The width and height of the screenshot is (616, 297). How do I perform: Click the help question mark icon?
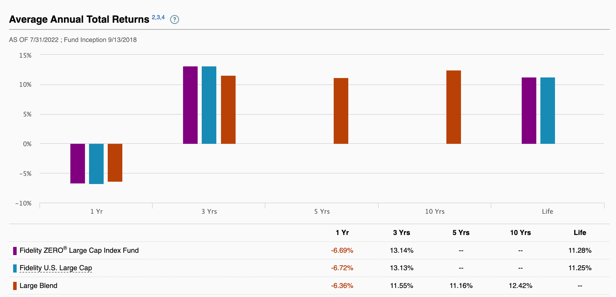pos(174,20)
